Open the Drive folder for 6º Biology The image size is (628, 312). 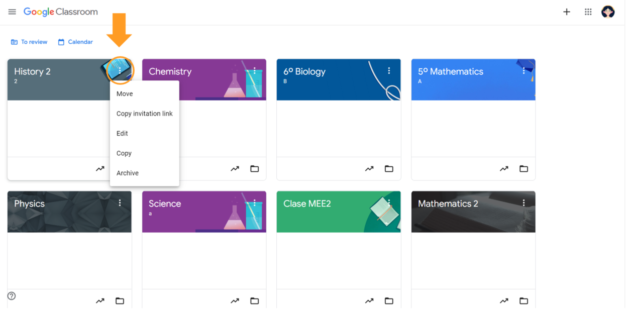(x=389, y=169)
